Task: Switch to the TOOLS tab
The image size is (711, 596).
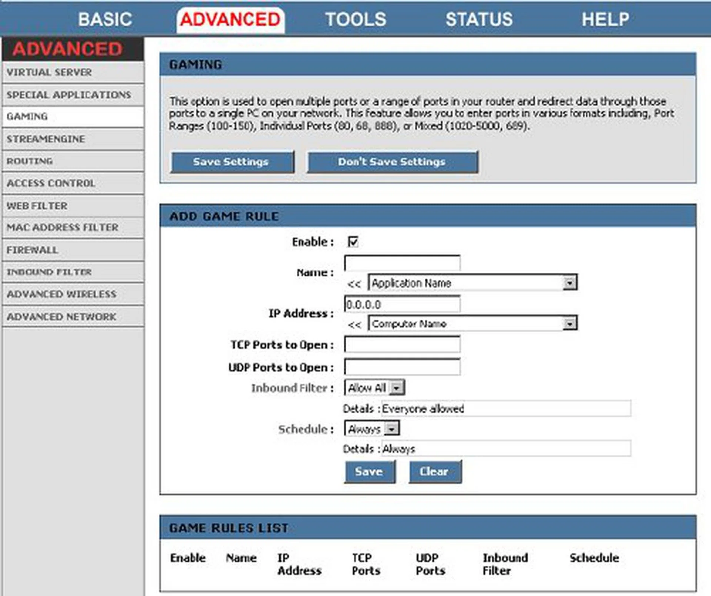Action: 356,19
